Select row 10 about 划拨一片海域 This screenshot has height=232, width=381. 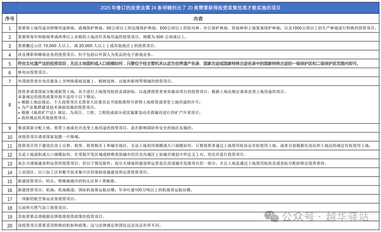[106, 137]
